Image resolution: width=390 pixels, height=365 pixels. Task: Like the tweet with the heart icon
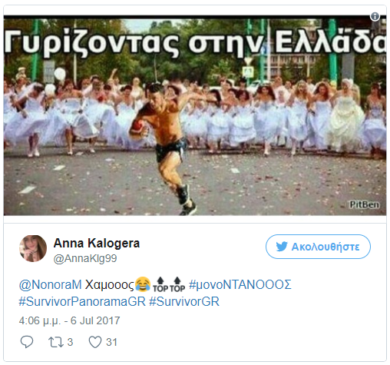coord(95,342)
